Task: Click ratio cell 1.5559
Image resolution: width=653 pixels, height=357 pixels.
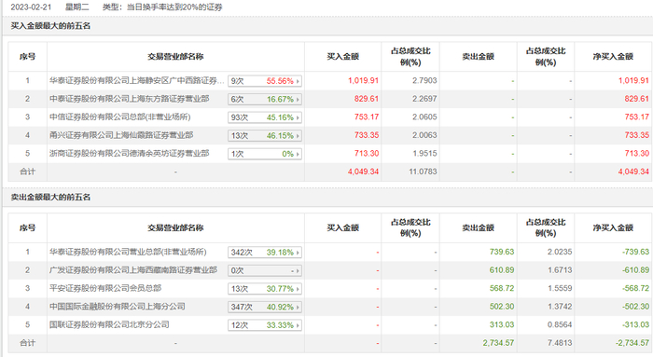Action: (x=560, y=288)
